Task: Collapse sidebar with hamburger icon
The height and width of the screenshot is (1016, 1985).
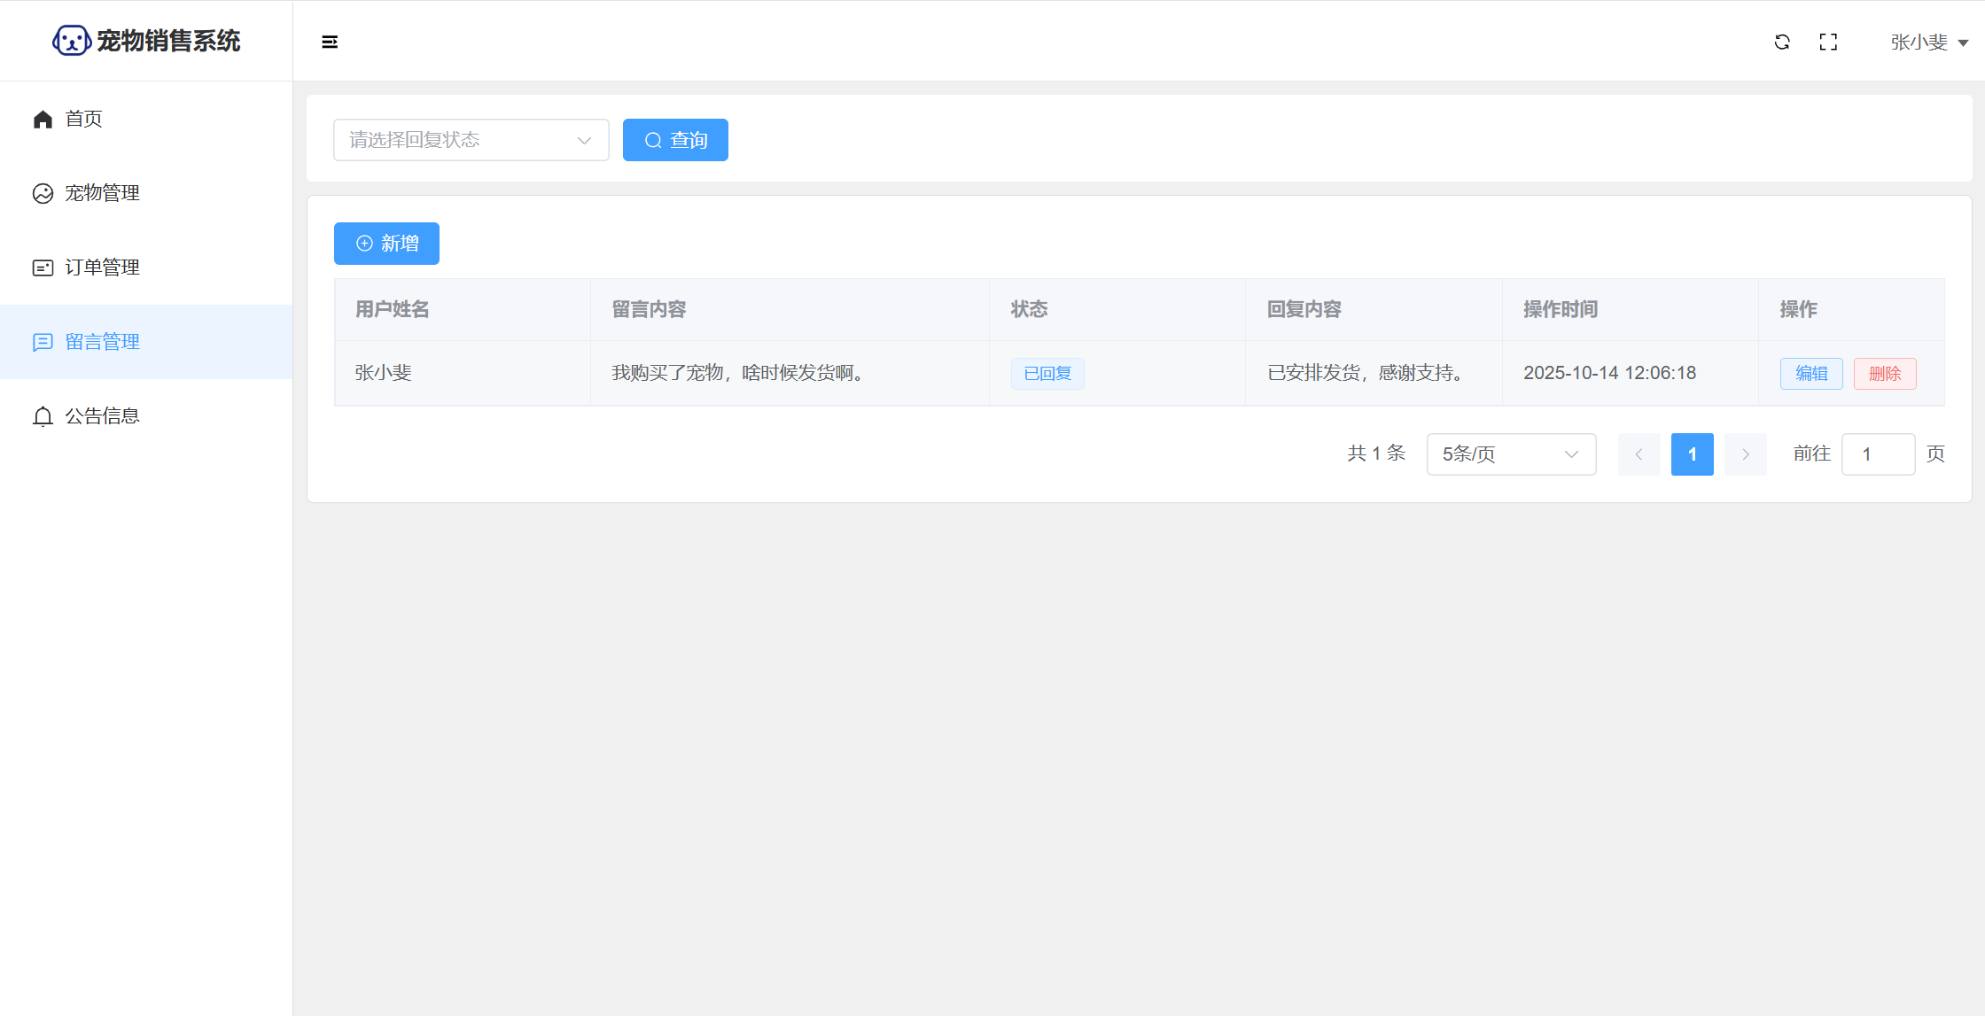Action: click(x=330, y=42)
